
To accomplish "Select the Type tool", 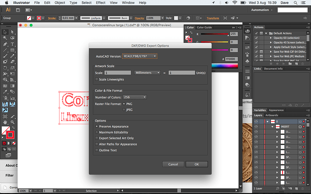I will coord(12,44).
